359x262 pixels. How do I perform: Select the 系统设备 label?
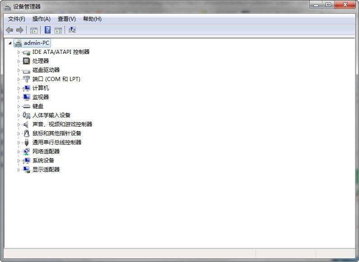point(43,161)
